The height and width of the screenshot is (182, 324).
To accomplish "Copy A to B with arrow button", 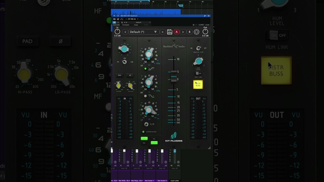I will pos(183,32).
